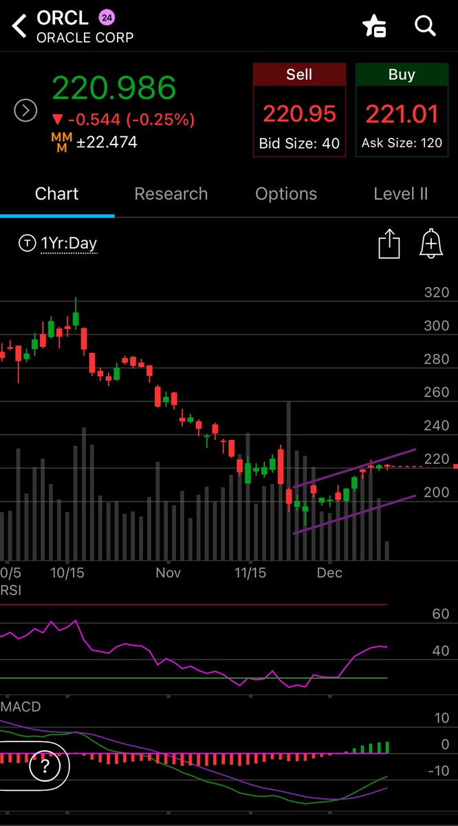The image size is (458, 826).
Task: Select the lower purple trendline
Action: pyautogui.click(x=354, y=514)
